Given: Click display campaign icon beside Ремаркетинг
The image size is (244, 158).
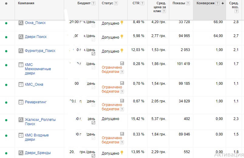Looking at the screenshot, I should (x=21, y=102).
